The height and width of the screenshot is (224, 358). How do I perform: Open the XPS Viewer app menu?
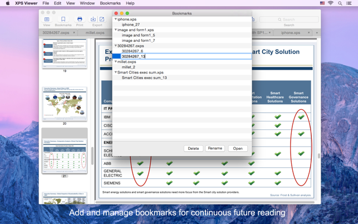(26, 3)
